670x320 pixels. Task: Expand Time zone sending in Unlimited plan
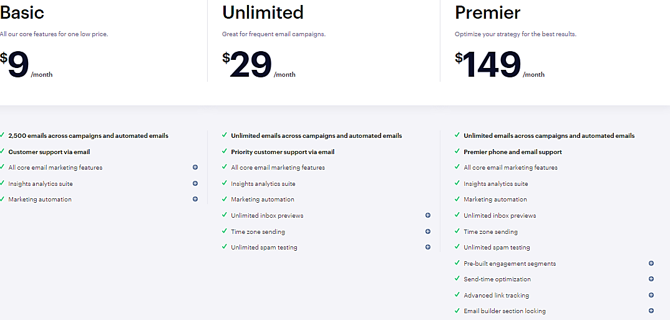point(428,231)
